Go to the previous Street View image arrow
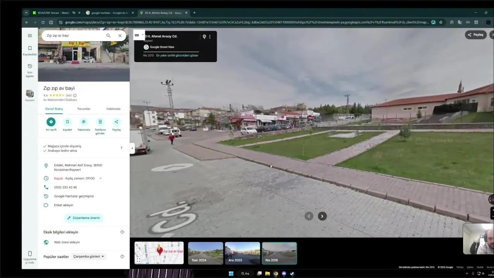Viewport: 494px width, 278px height. point(308,216)
